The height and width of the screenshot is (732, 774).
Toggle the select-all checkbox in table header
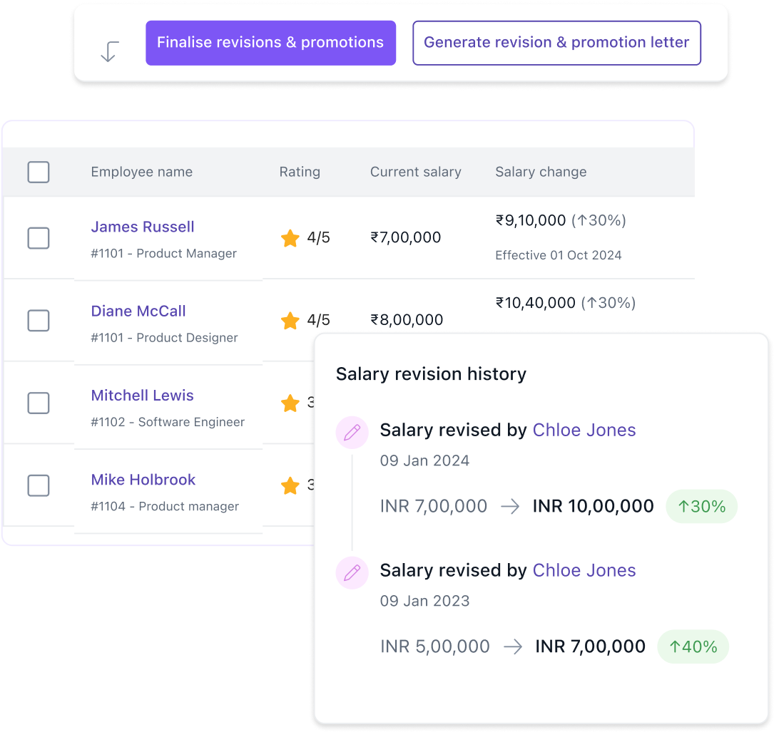pyautogui.click(x=39, y=172)
